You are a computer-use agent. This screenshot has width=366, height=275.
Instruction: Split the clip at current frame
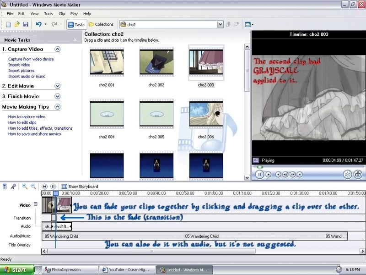click(347, 174)
